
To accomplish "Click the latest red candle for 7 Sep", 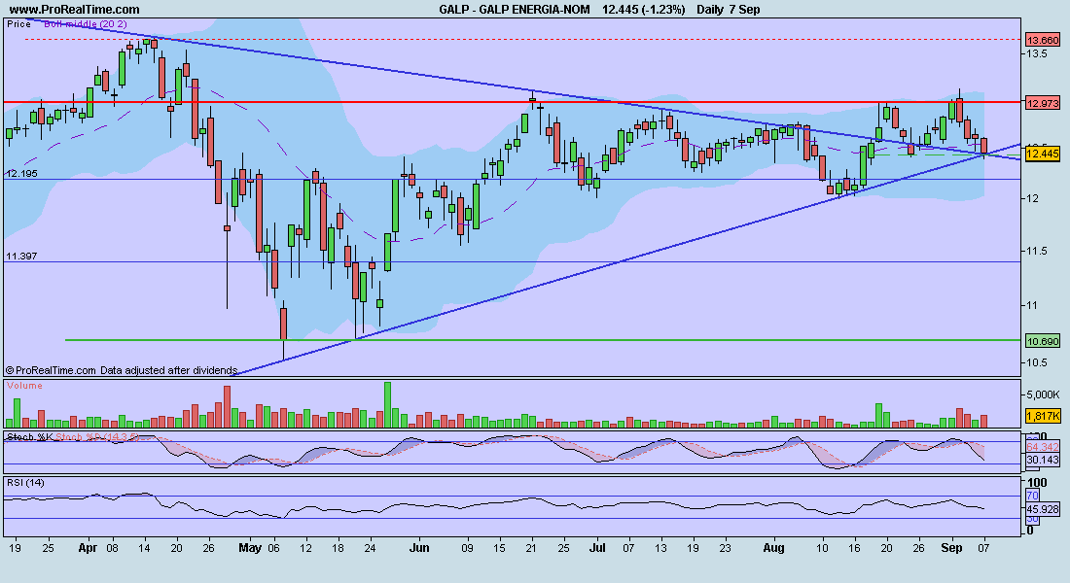I will tap(984, 146).
